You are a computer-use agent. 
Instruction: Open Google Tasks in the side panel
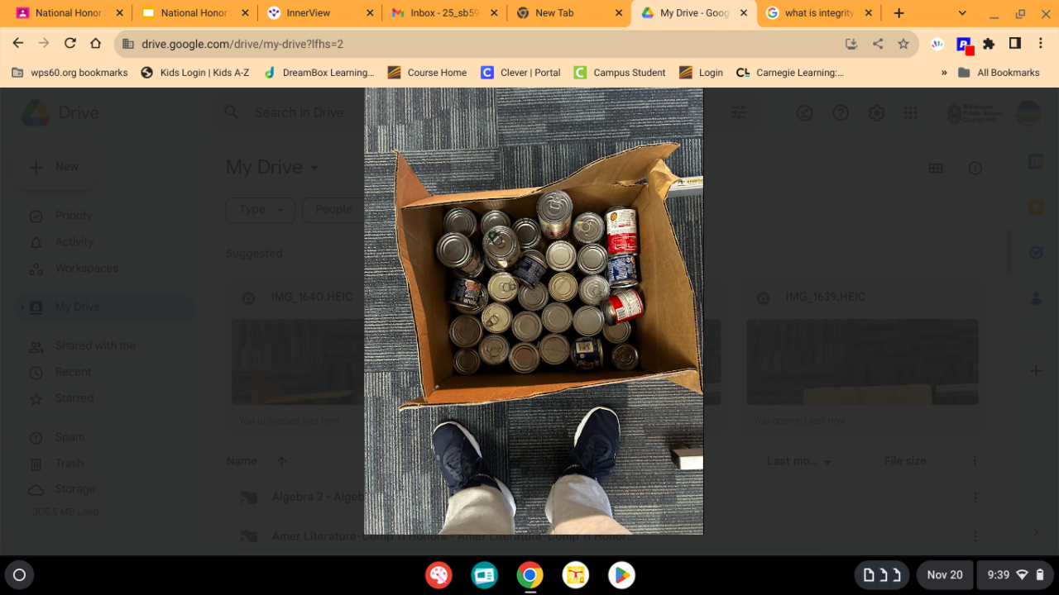[1036, 253]
